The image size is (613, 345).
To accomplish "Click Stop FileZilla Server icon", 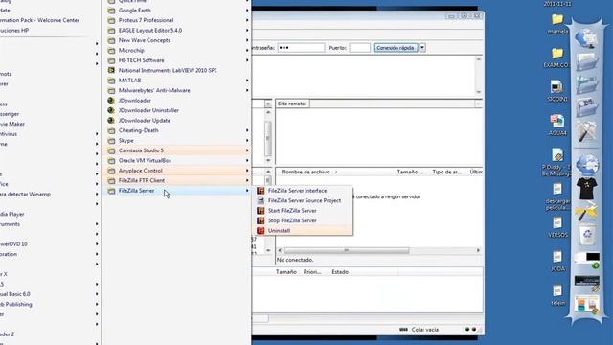I will [261, 220].
